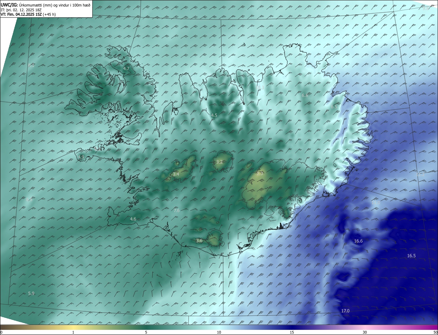The height and width of the screenshot is (335, 438).
Task: Click the 3.6 value near the south coast
Action: click(x=199, y=241)
